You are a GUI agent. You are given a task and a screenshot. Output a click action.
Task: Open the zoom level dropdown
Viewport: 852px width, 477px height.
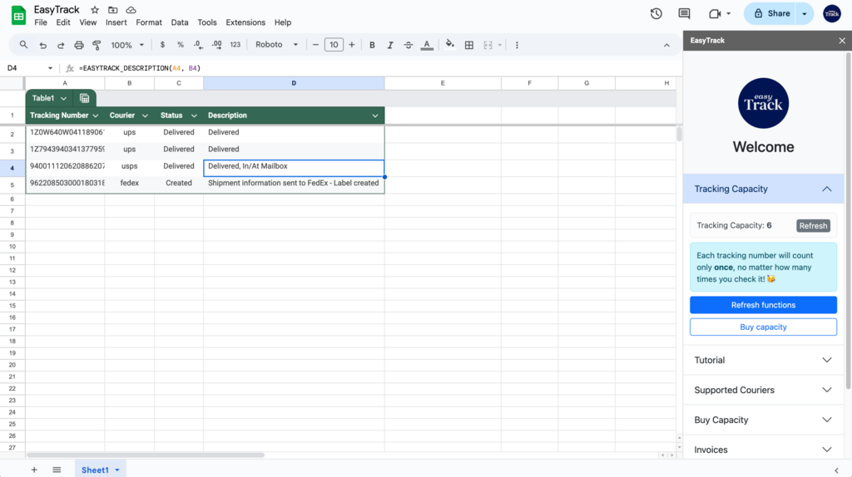tap(127, 45)
